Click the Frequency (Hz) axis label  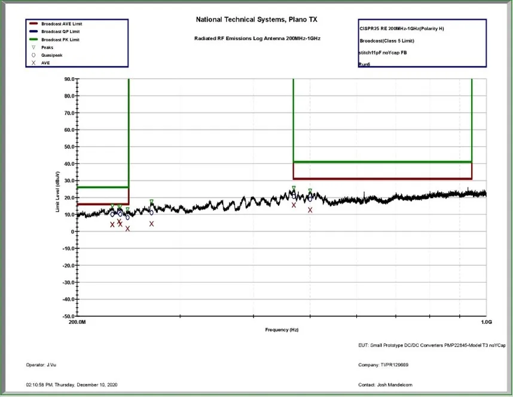point(282,330)
